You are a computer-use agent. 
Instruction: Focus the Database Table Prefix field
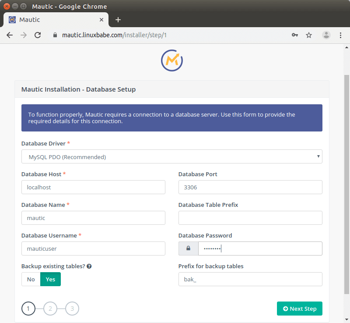(250, 218)
